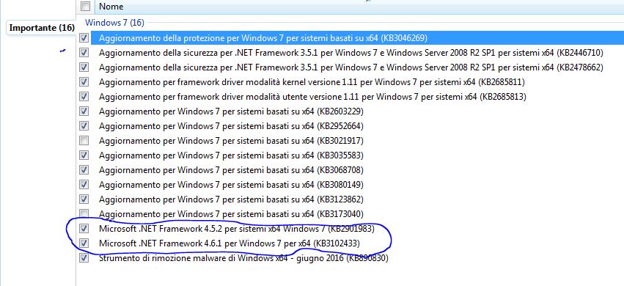Uncheck the malware removal tool KB890830 checkbox
The image size is (624, 286).
(x=84, y=257)
